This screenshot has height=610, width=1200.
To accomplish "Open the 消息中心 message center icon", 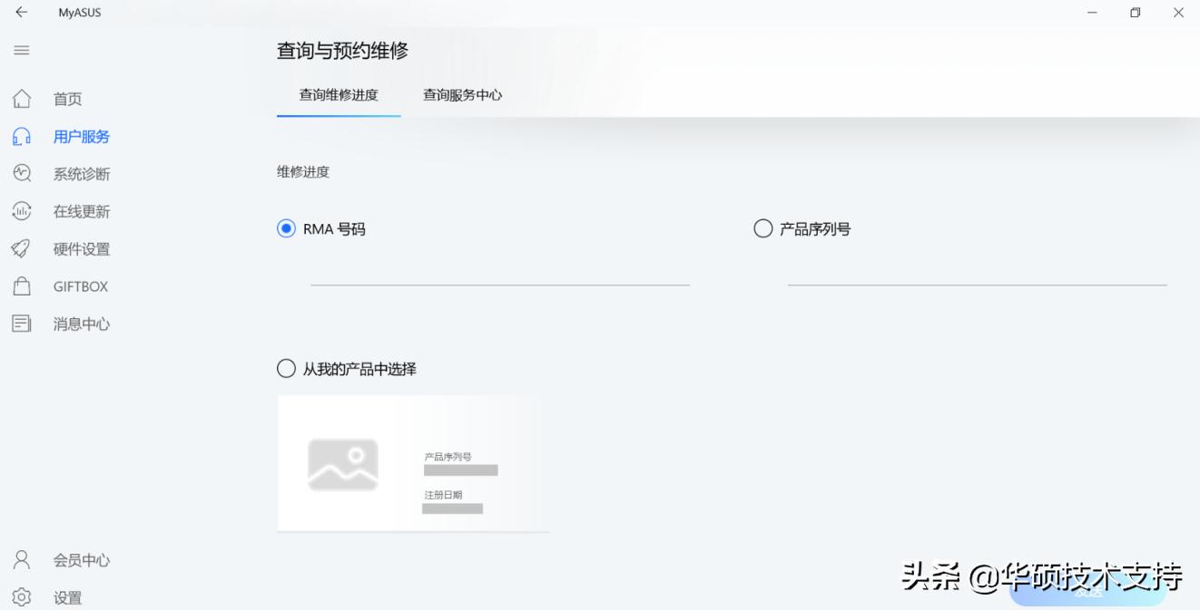I will coord(22,323).
